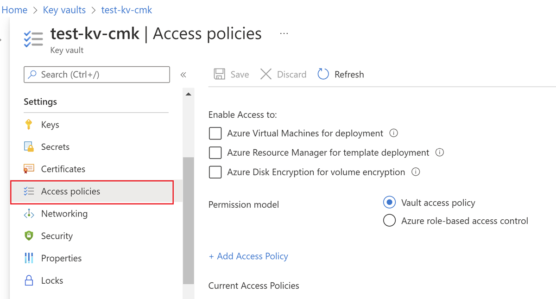Enable Azure Virtual Machines for deployment
This screenshot has height=299, width=556.
(215, 133)
